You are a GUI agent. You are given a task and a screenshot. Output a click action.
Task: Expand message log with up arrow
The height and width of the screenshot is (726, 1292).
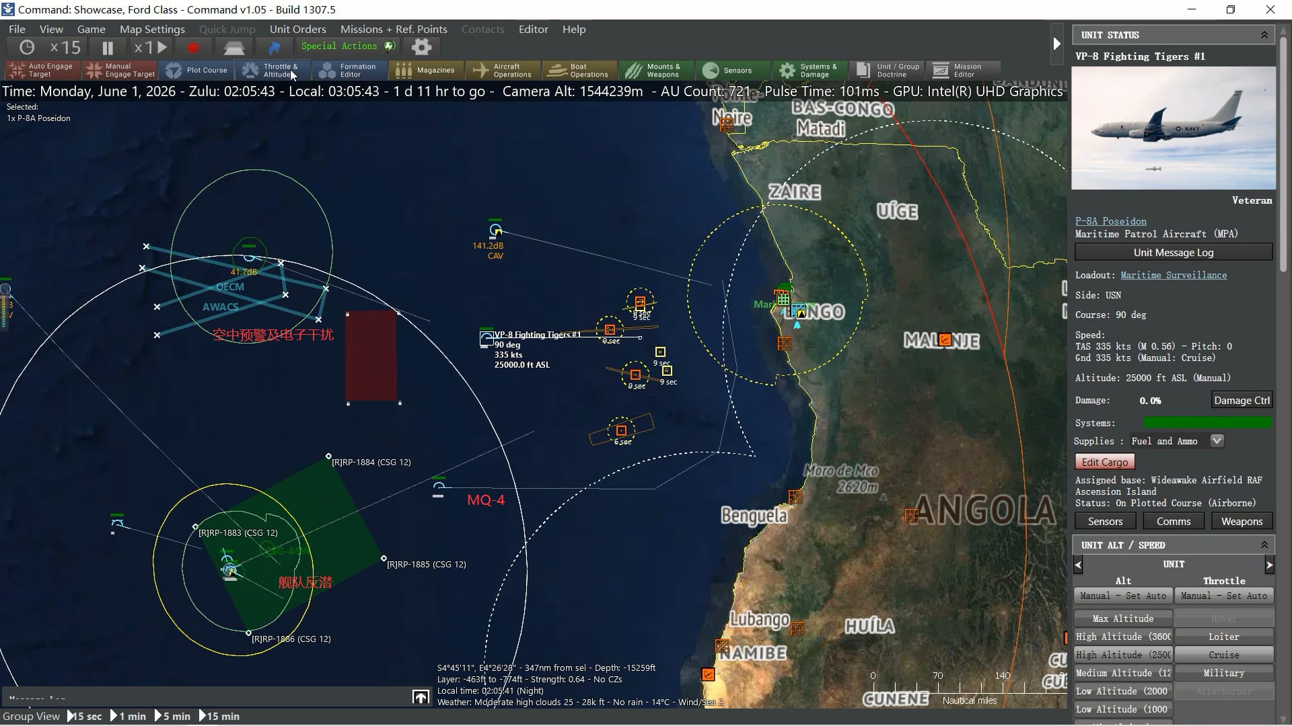tap(421, 697)
